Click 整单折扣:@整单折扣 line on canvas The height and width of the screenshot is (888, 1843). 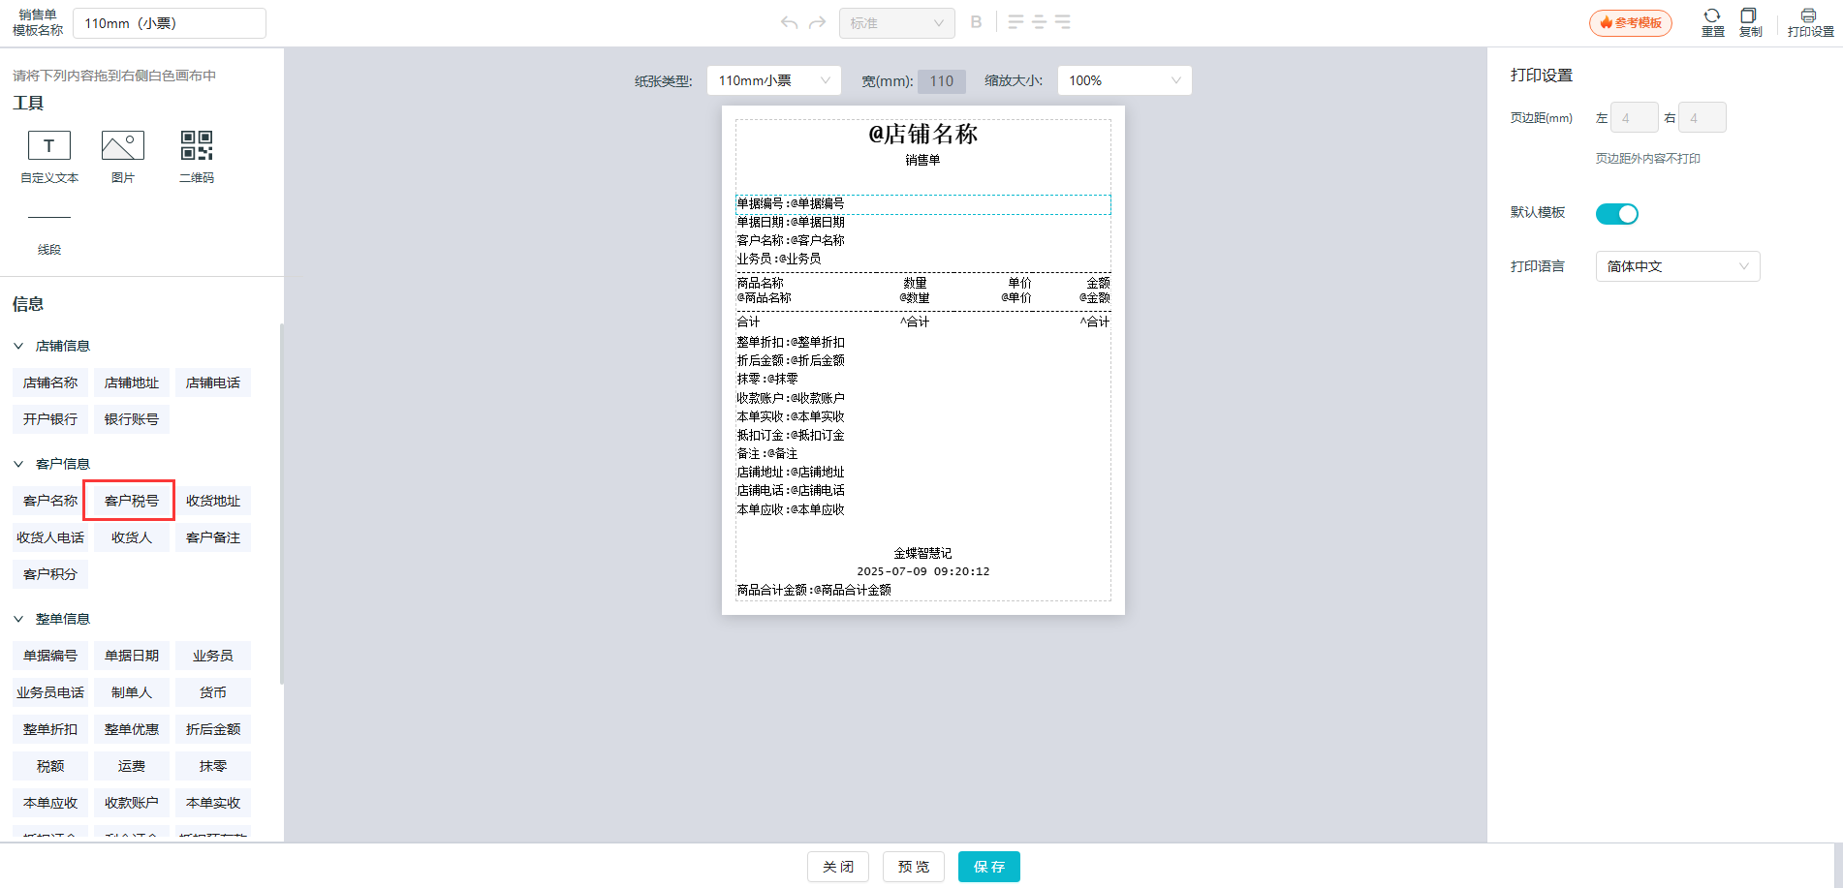pos(791,342)
